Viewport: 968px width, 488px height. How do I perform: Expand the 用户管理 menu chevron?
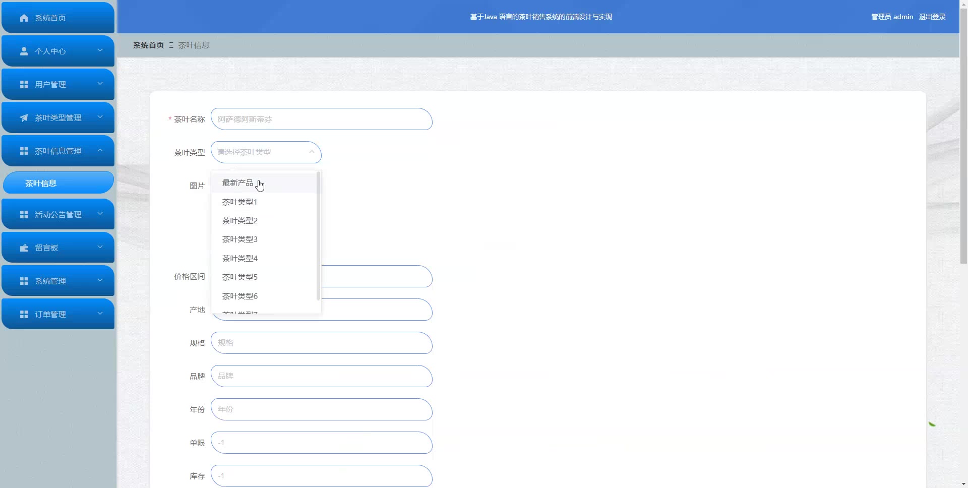click(100, 84)
